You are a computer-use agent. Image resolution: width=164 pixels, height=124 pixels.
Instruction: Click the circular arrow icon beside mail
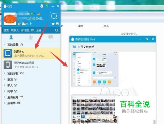click(x=31, y=24)
